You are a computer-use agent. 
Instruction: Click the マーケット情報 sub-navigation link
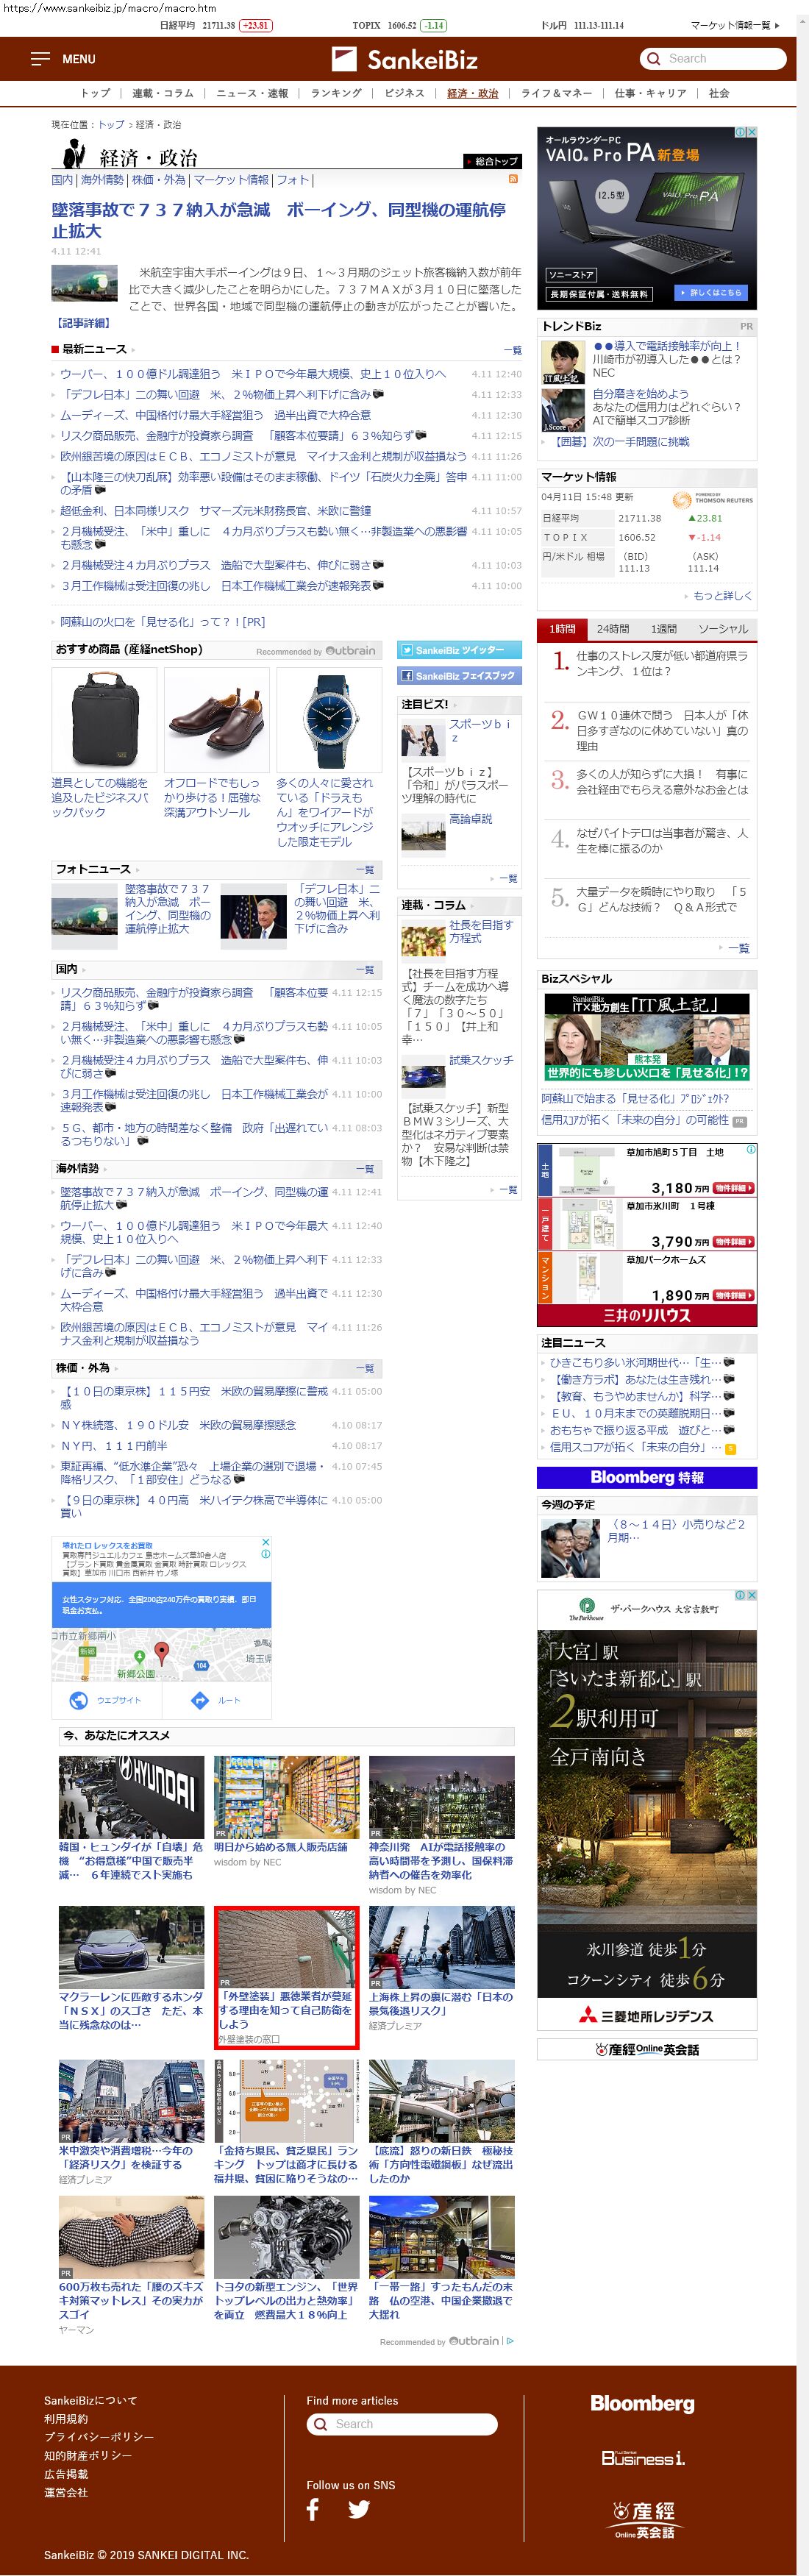coord(231,180)
